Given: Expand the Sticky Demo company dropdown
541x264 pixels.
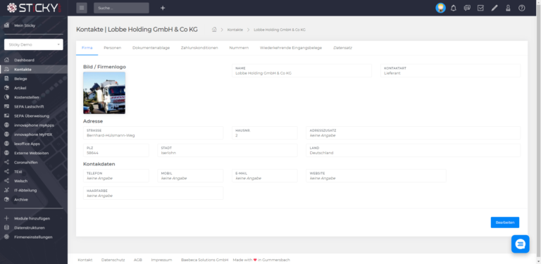Looking at the screenshot, I should click(x=34, y=44).
